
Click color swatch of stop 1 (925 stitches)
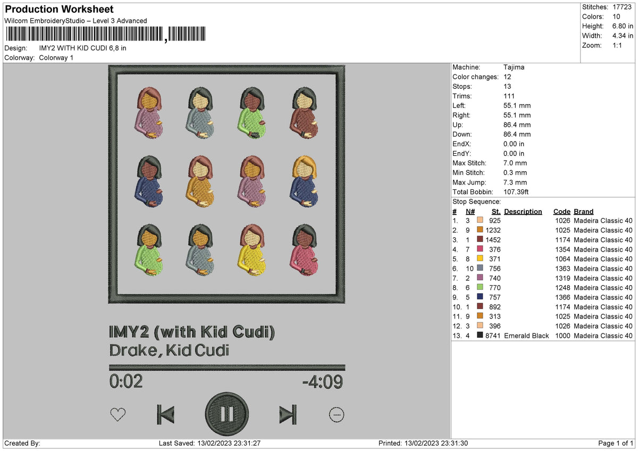tap(480, 220)
